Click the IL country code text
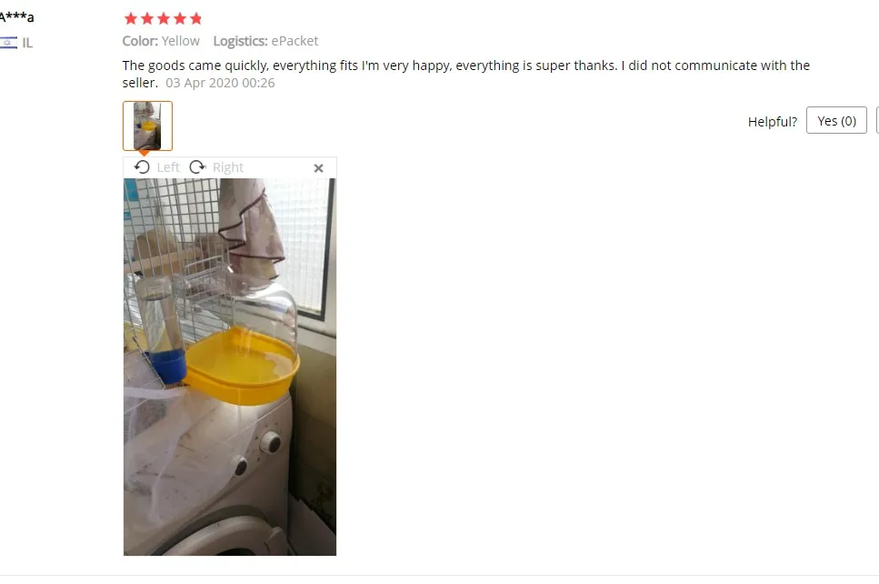Viewport: 879px width, 584px height. pos(27,43)
